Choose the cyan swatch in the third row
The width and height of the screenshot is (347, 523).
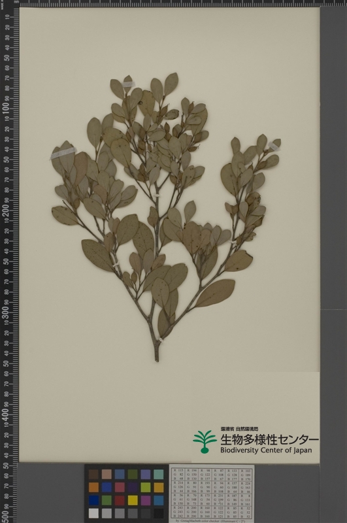(159, 500)
